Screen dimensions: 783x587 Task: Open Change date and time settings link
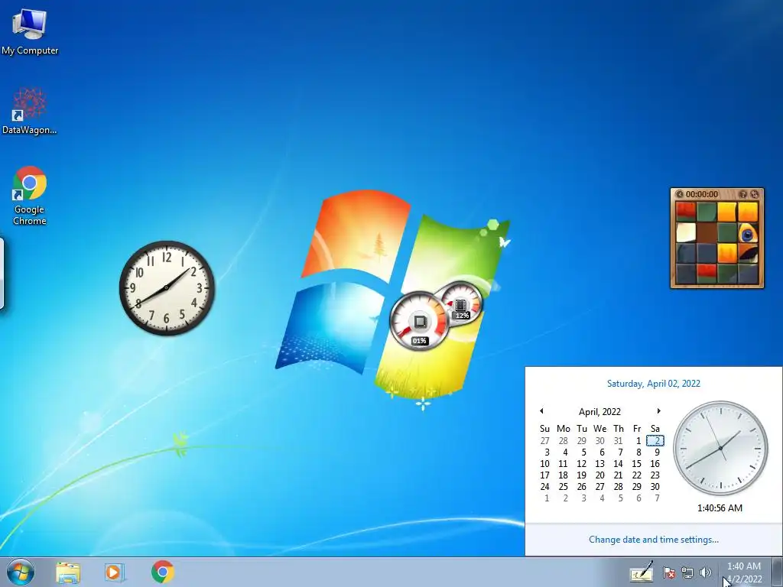pyautogui.click(x=653, y=540)
